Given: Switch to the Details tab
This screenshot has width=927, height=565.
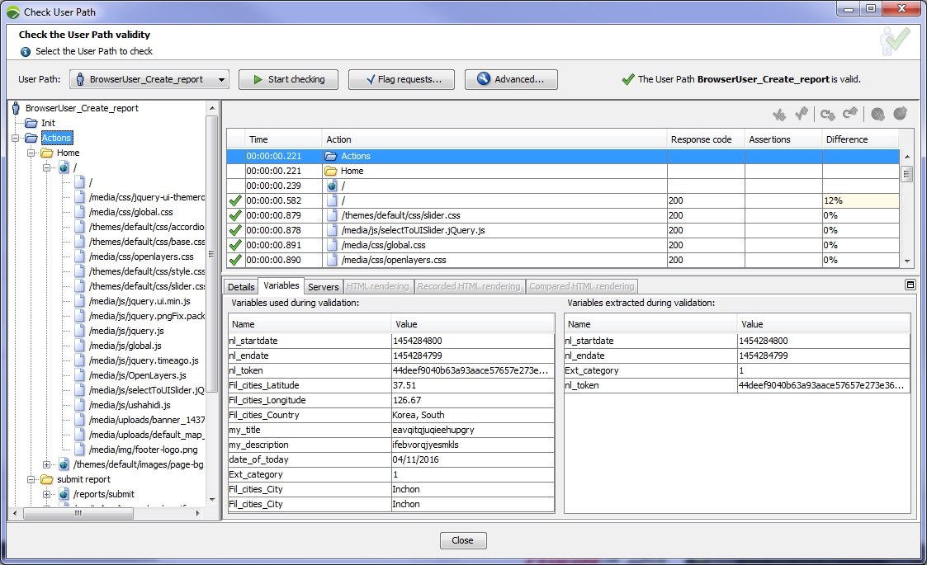Looking at the screenshot, I should tap(240, 286).
